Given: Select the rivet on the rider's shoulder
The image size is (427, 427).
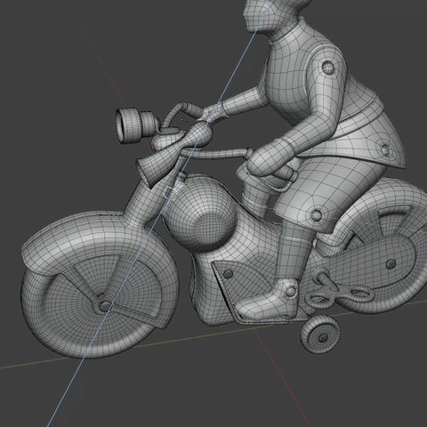Looking at the screenshot, I should (x=328, y=67).
